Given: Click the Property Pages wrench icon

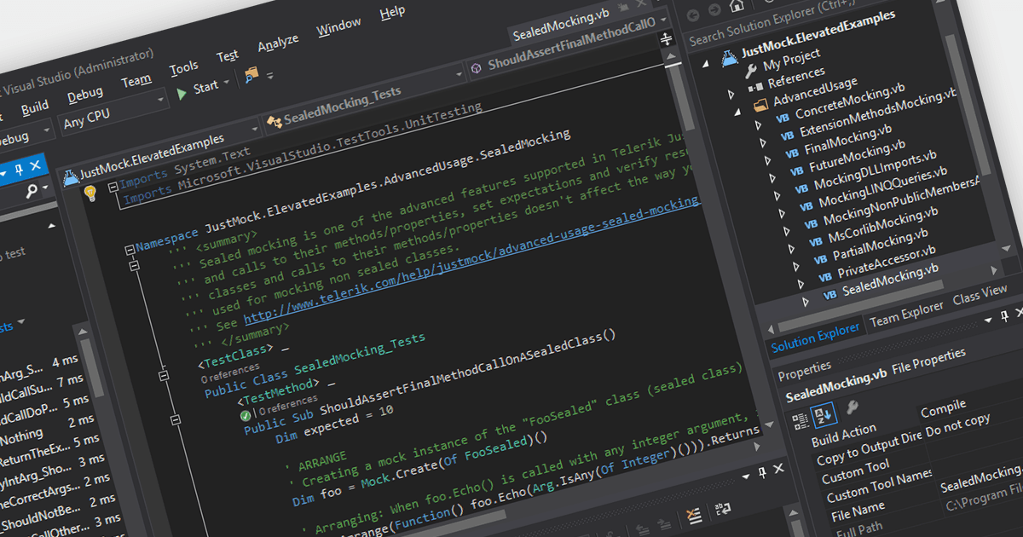Looking at the screenshot, I should tap(851, 407).
